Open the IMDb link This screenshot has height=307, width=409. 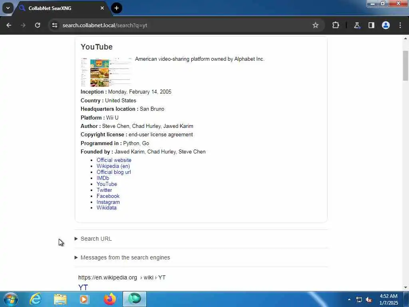(103, 178)
